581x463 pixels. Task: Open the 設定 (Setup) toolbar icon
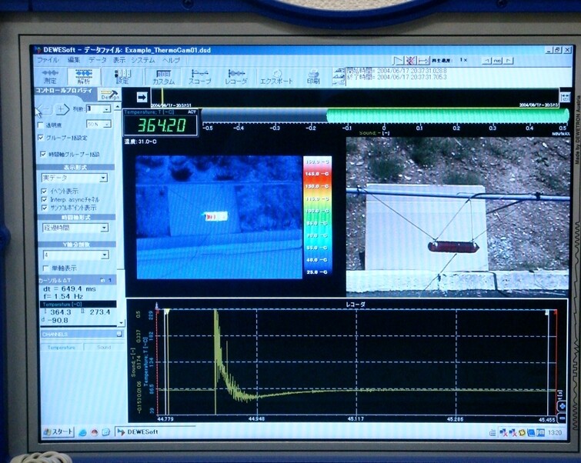point(122,75)
